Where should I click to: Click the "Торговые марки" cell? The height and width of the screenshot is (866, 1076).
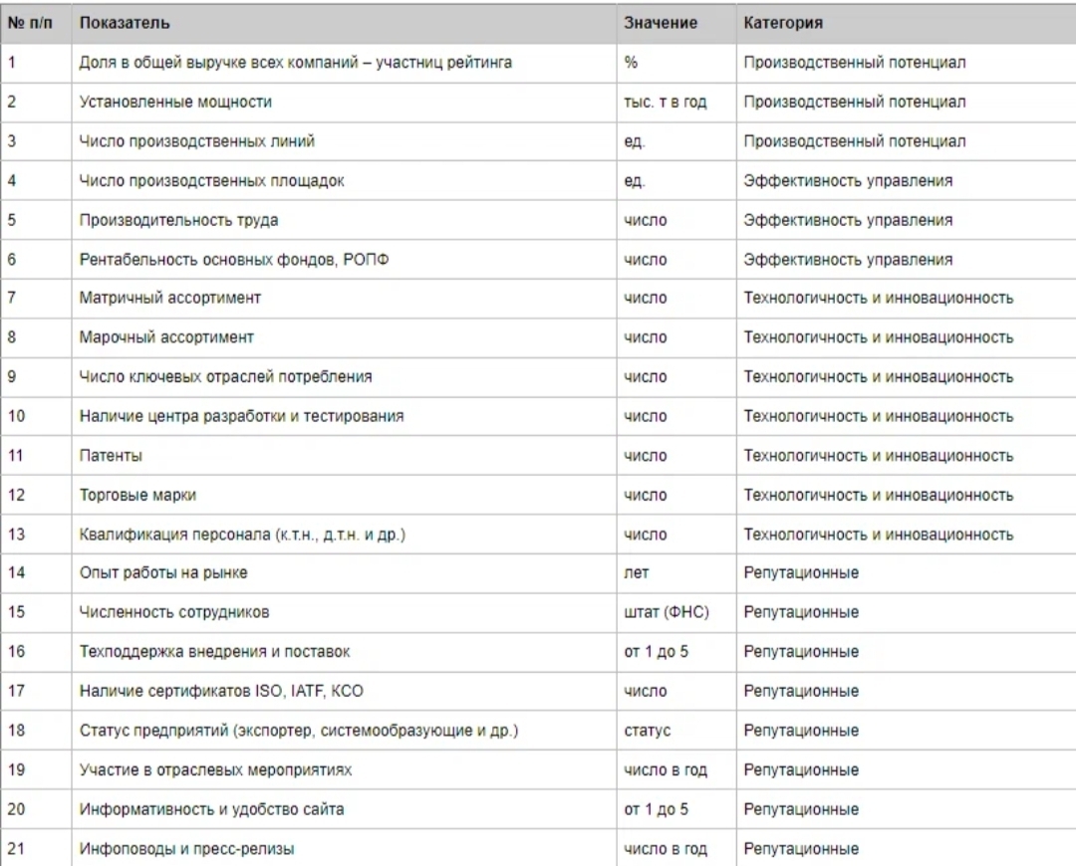point(129,495)
